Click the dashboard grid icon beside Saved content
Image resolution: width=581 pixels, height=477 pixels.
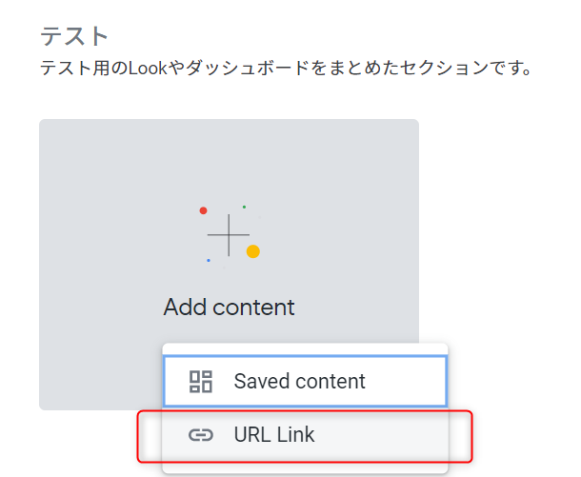[200, 382]
